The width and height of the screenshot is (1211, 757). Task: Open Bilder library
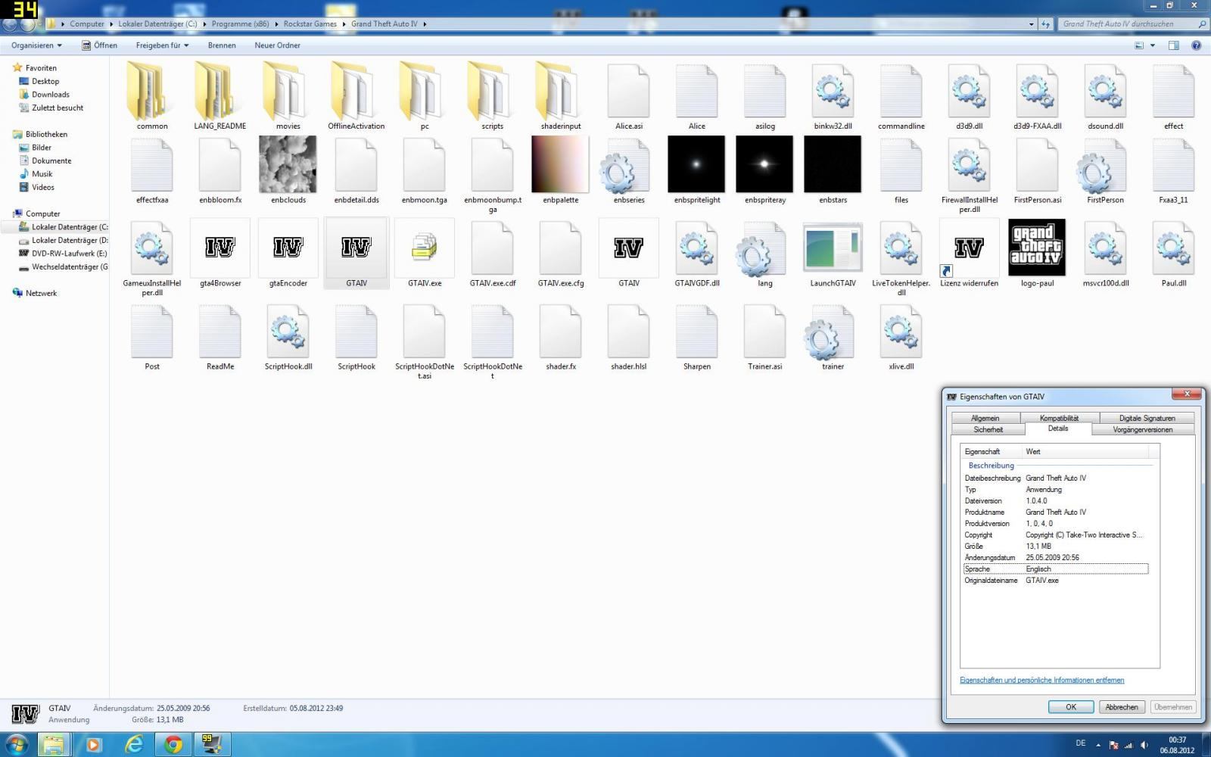click(x=42, y=148)
